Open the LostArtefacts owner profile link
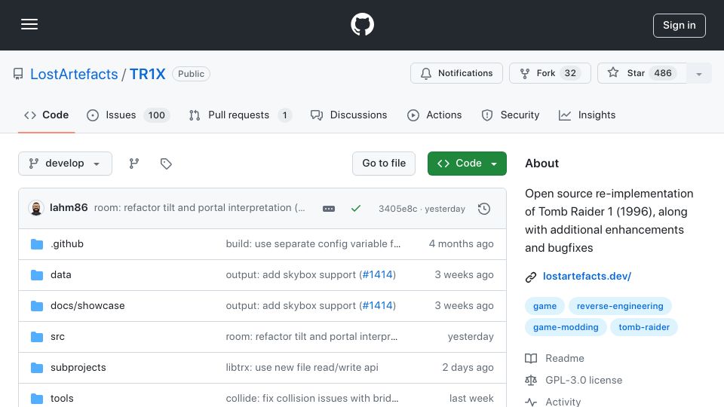724x407 pixels. point(74,74)
